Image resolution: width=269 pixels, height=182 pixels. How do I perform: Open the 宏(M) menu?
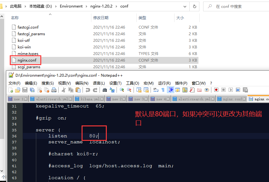148,83
